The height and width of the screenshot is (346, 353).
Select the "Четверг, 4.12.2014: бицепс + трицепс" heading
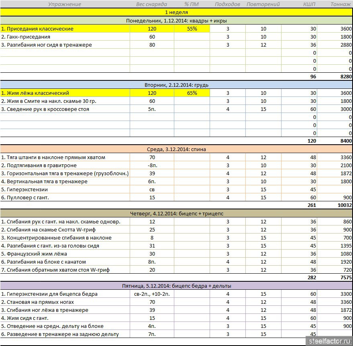(177, 213)
